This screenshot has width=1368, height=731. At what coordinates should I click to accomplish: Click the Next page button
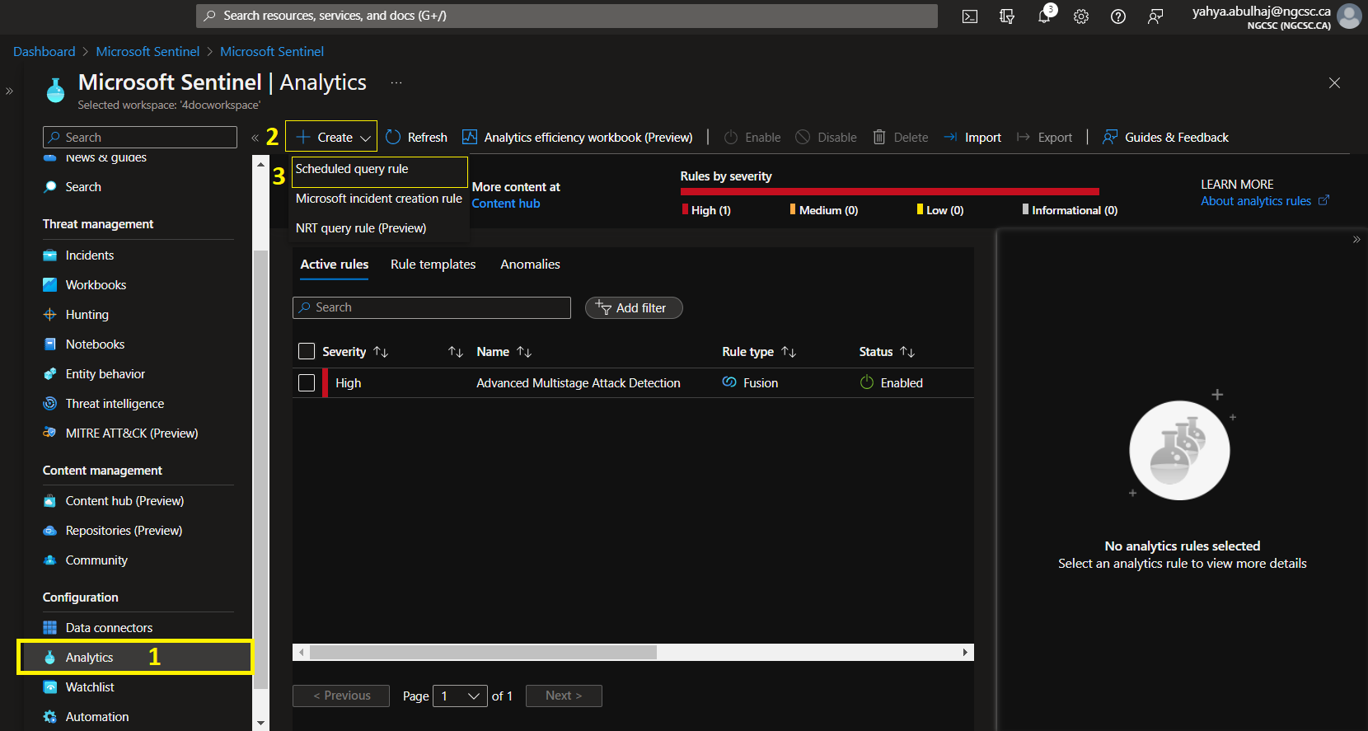pyautogui.click(x=564, y=696)
